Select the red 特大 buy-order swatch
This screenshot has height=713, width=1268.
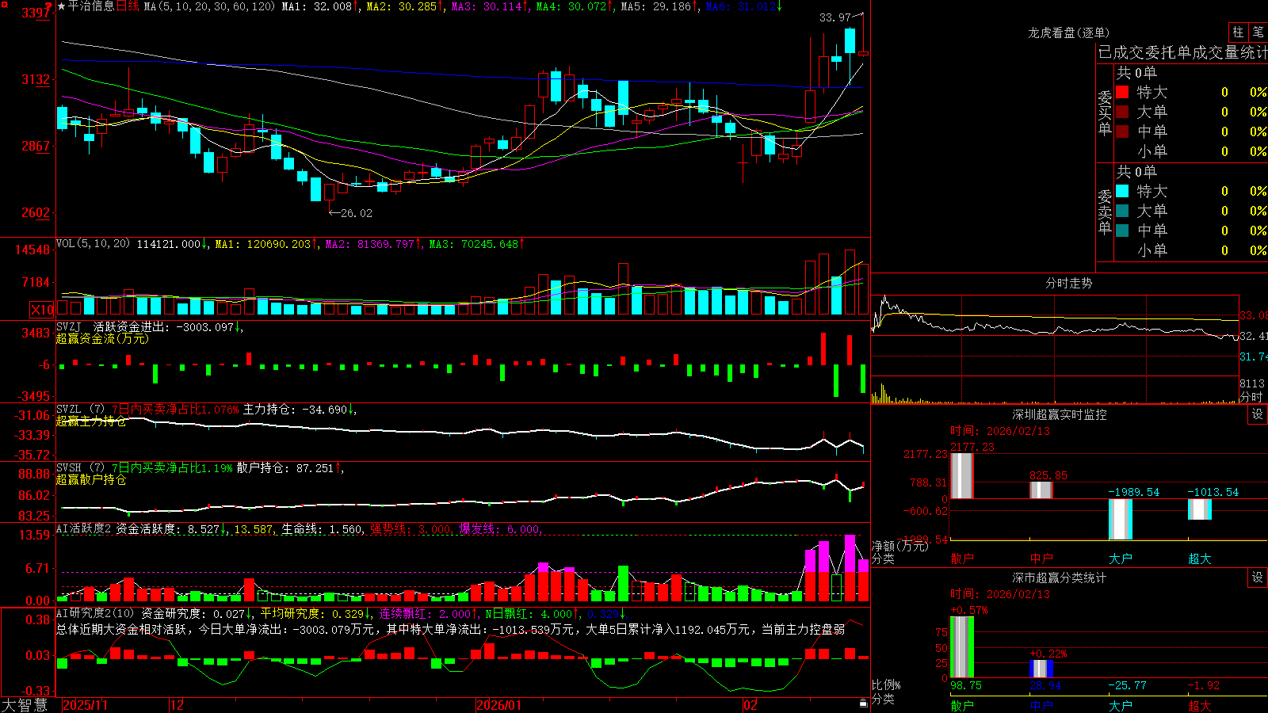pyautogui.click(x=1122, y=92)
